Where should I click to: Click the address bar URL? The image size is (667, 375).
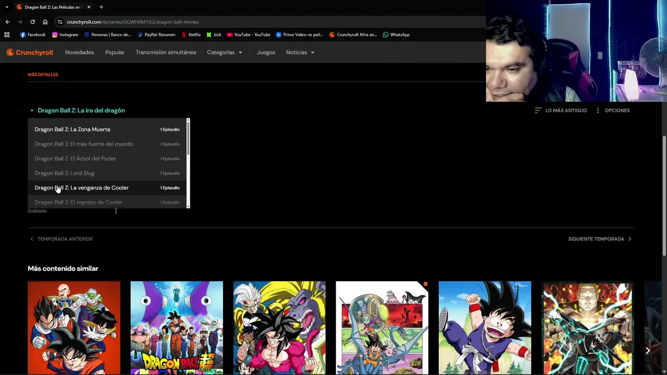click(x=133, y=22)
